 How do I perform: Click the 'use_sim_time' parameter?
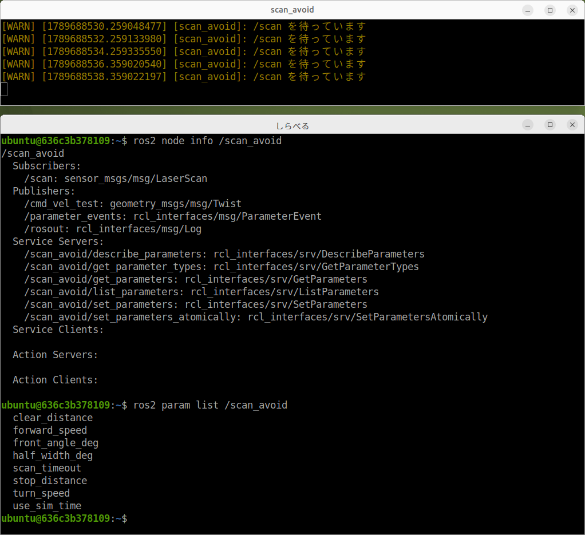[x=47, y=506]
